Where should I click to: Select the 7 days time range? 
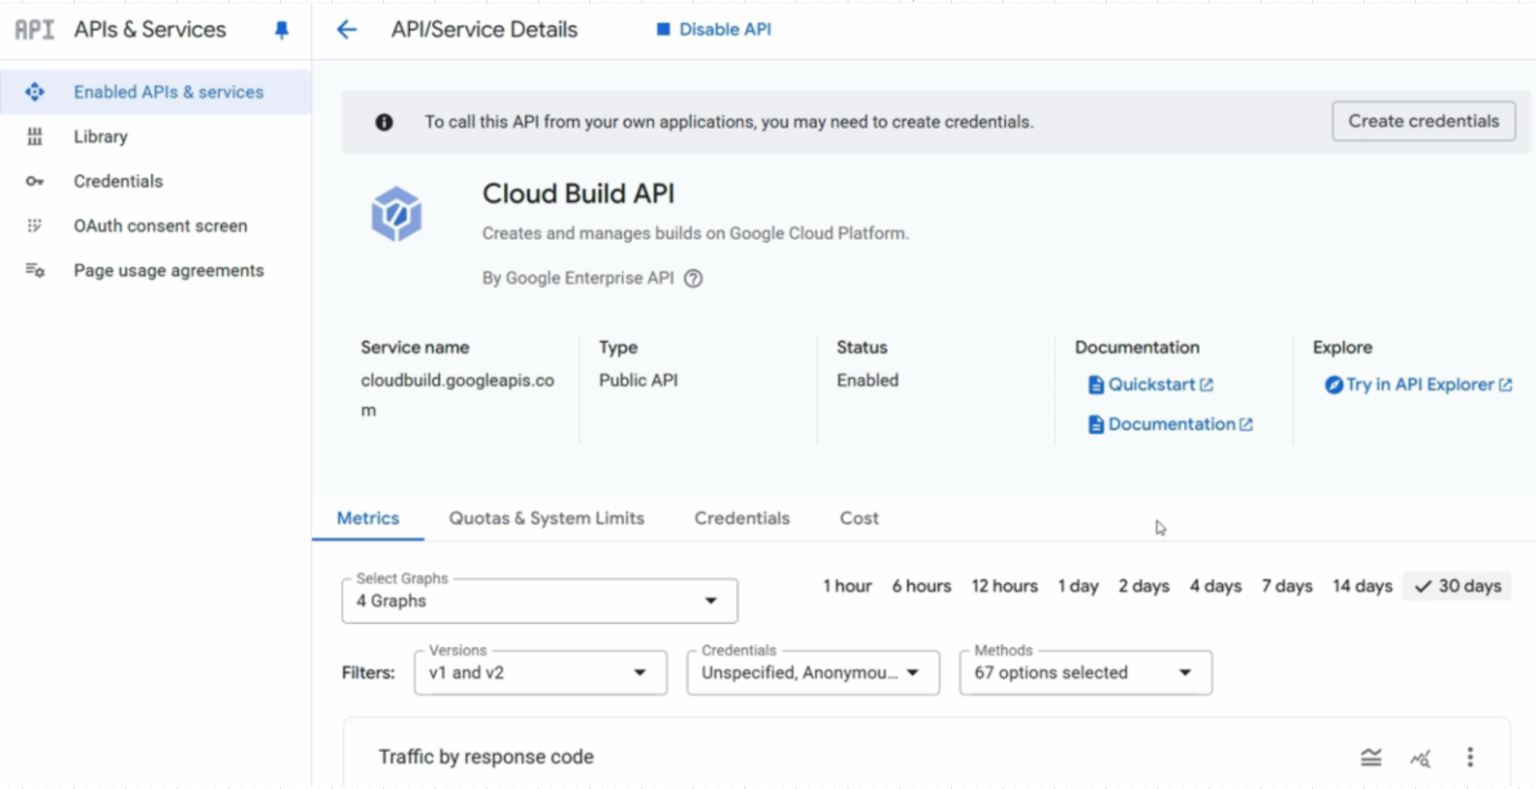pyautogui.click(x=1287, y=586)
